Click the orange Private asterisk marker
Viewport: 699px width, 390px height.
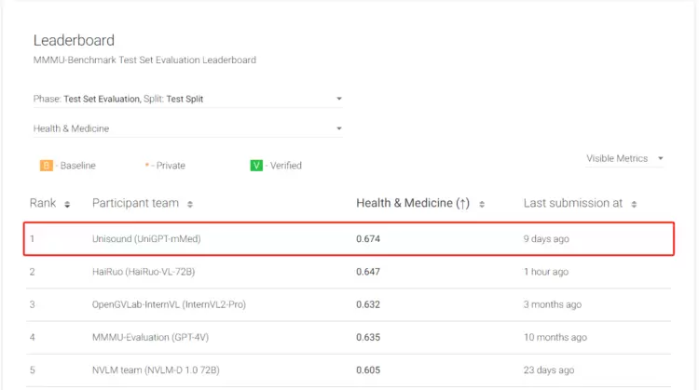146,166
